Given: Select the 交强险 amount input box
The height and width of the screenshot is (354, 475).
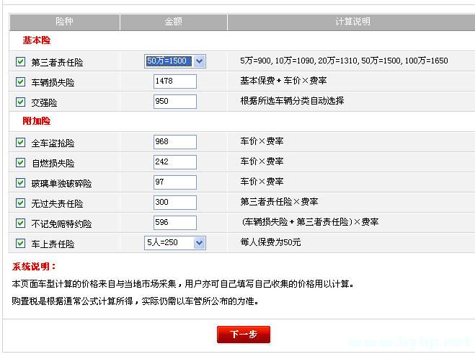Looking at the screenshot, I should click(x=174, y=102).
